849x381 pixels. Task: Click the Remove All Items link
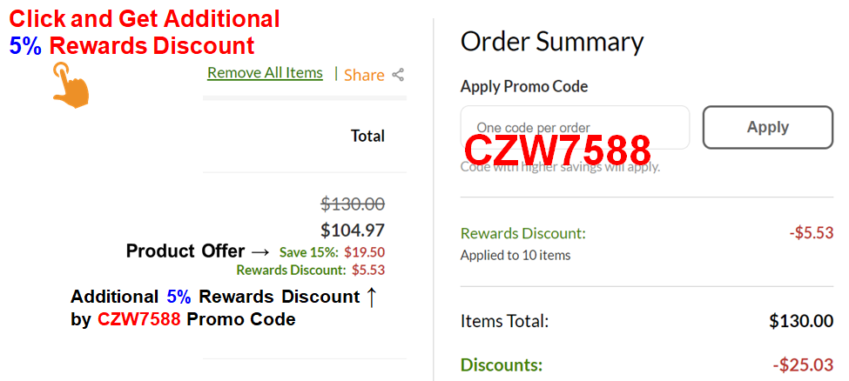tap(265, 73)
